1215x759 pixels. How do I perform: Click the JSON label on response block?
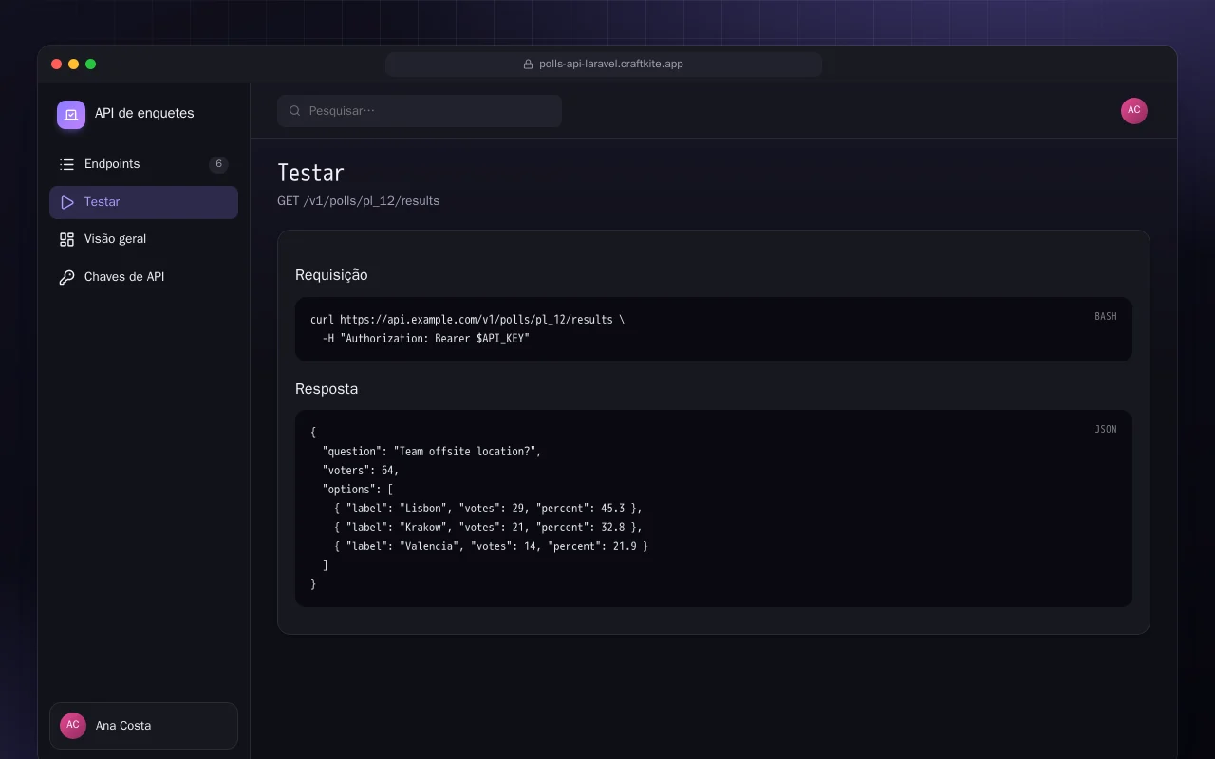click(1106, 429)
